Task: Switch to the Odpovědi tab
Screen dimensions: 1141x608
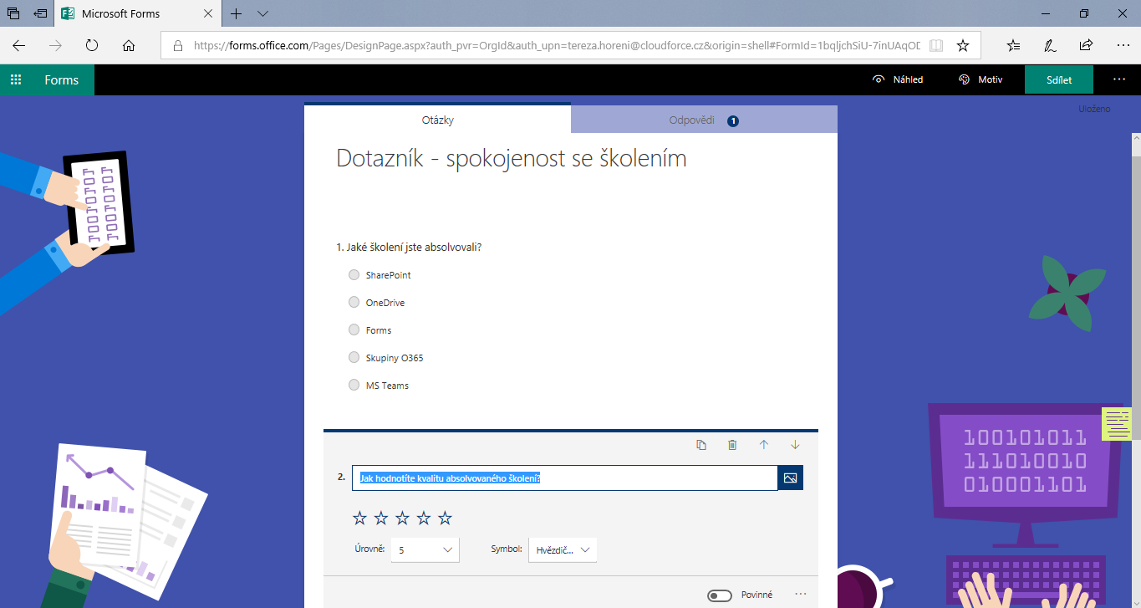Action: (704, 120)
